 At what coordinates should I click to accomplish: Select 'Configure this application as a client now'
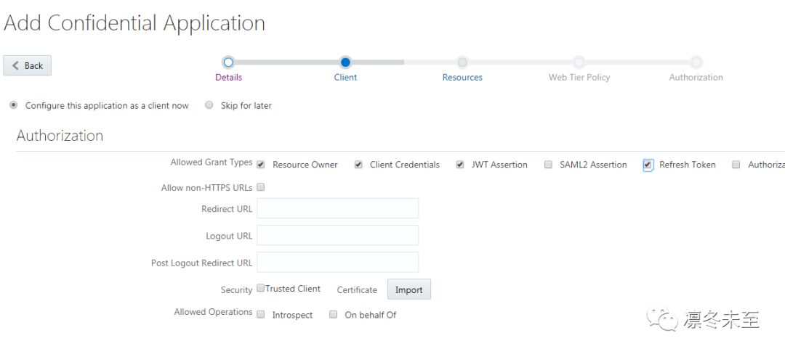(14, 105)
